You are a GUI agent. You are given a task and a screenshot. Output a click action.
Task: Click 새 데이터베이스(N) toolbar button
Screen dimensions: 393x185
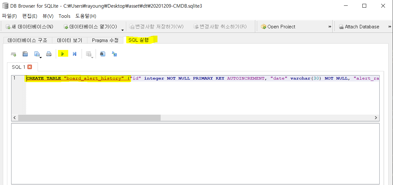[x=29, y=27]
